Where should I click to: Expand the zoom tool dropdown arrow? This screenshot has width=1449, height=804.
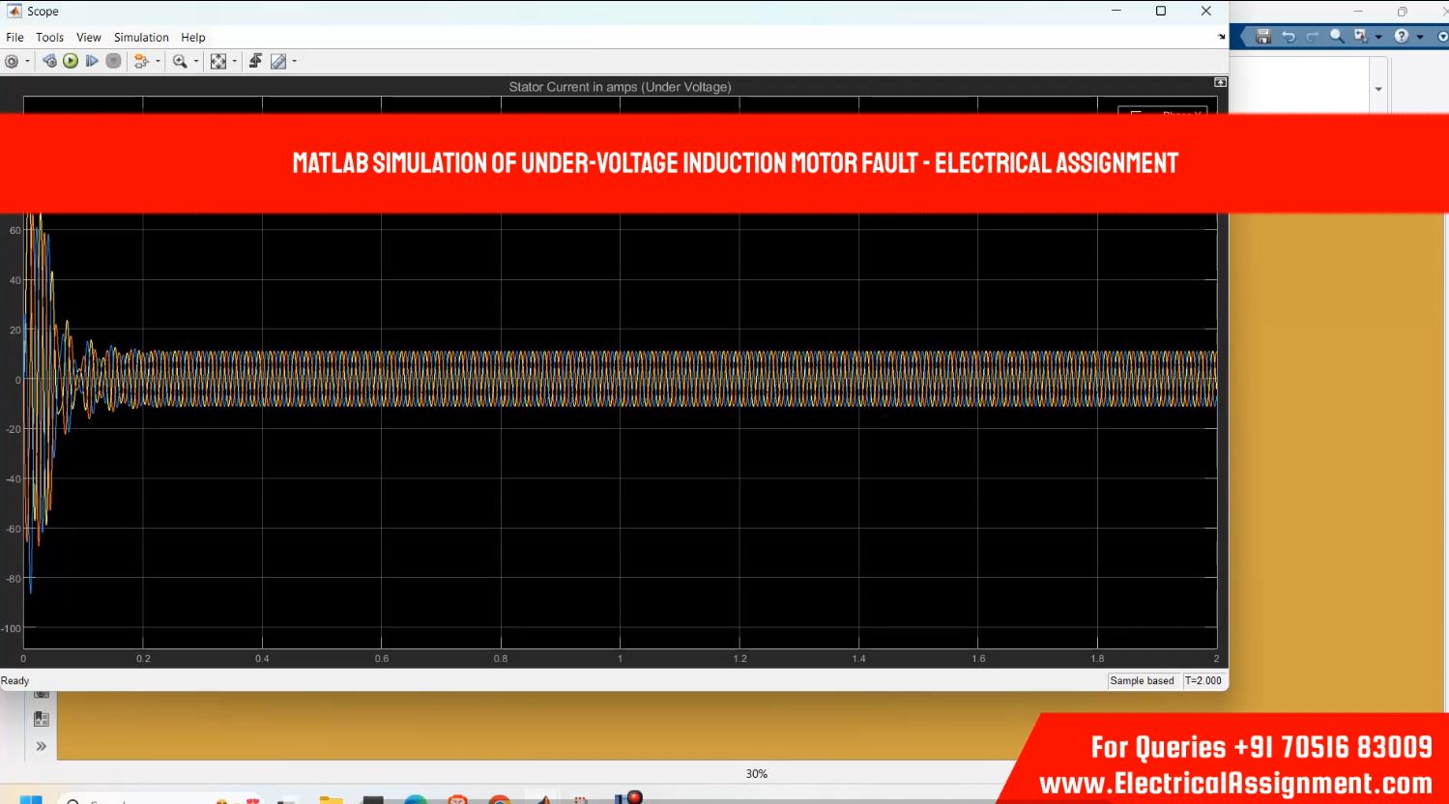[195, 62]
